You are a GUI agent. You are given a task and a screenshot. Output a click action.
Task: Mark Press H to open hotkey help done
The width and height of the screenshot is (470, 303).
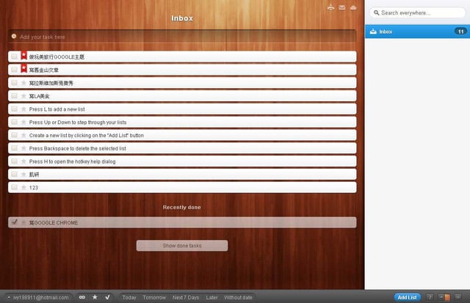tap(14, 161)
